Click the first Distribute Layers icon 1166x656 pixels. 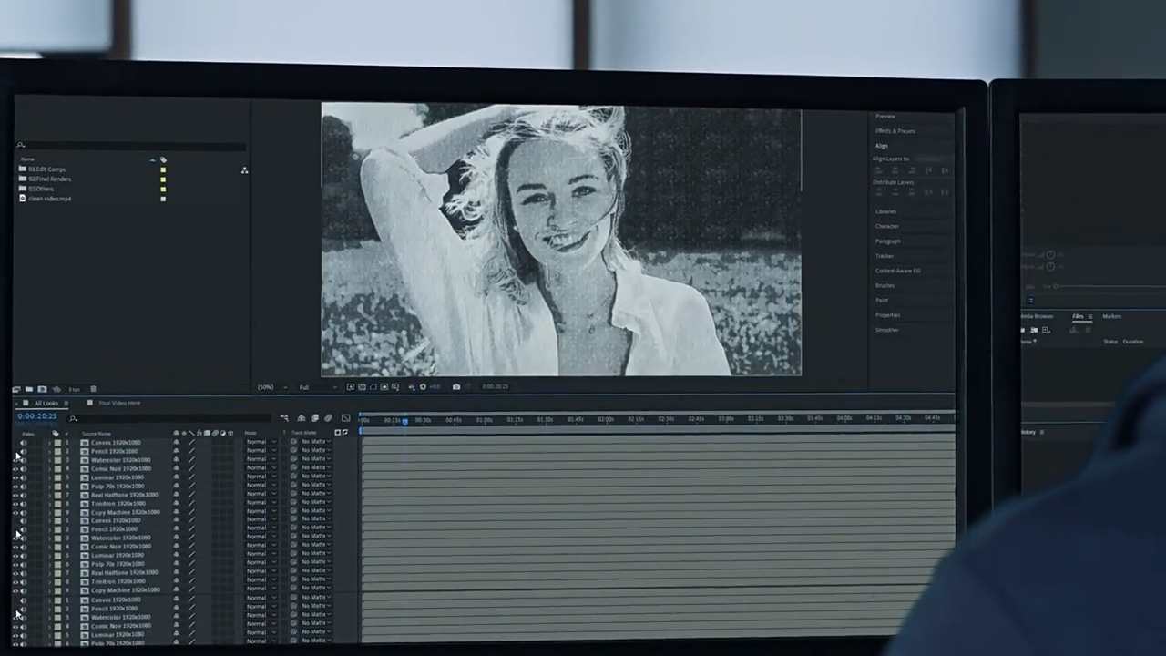(x=879, y=191)
